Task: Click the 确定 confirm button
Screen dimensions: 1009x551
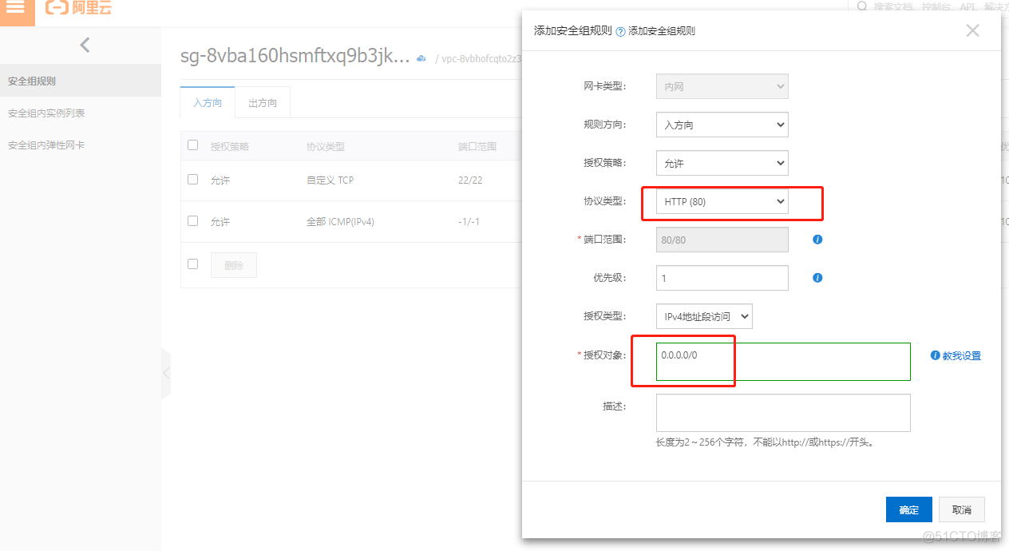Action: tap(909, 509)
